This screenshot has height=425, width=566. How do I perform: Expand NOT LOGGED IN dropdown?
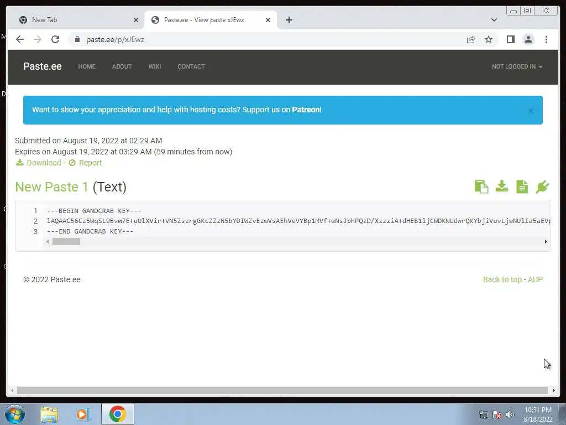coord(517,66)
